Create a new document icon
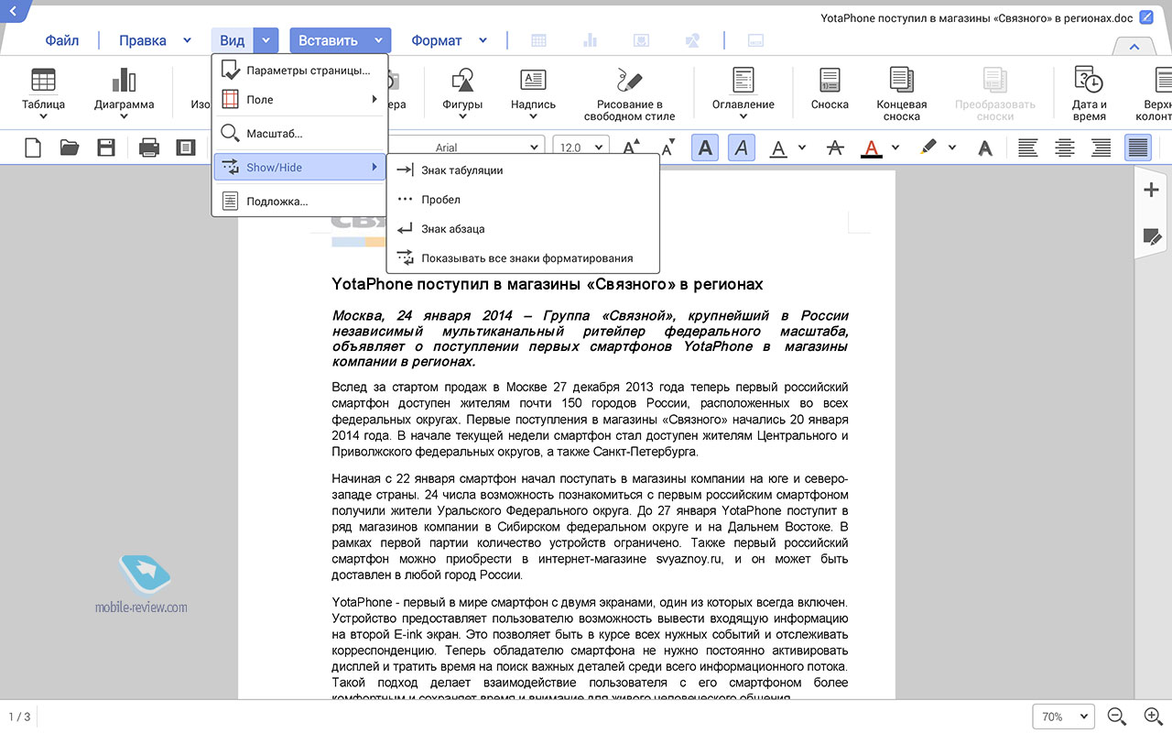Image resolution: width=1172 pixels, height=733 pixels. pos(33,148)
